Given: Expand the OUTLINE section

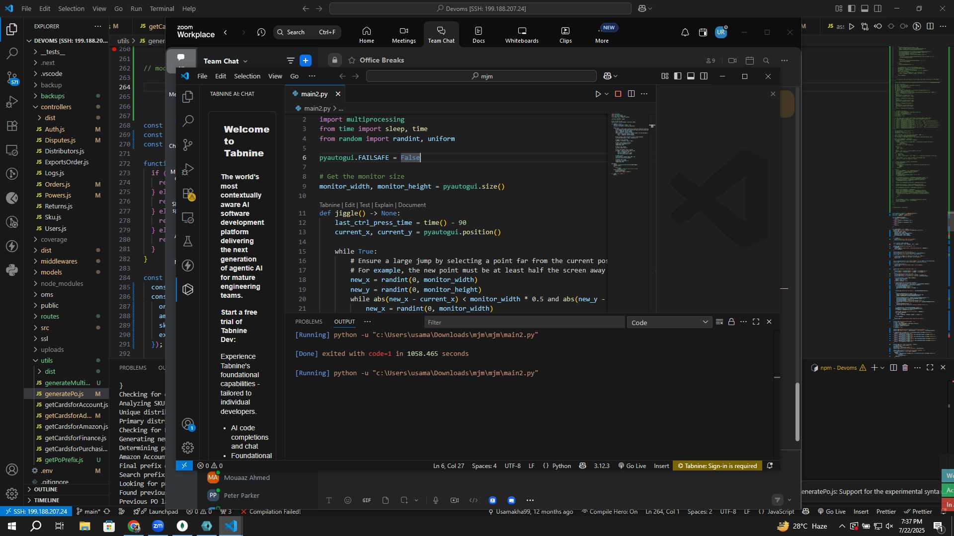Looking at the screenshot, I should point(46,489).
